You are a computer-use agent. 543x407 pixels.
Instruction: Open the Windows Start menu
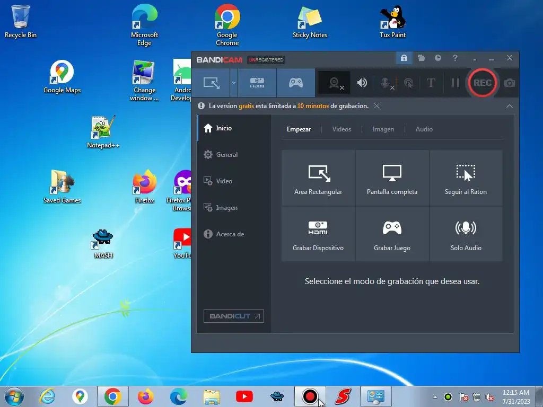[14, 396]
